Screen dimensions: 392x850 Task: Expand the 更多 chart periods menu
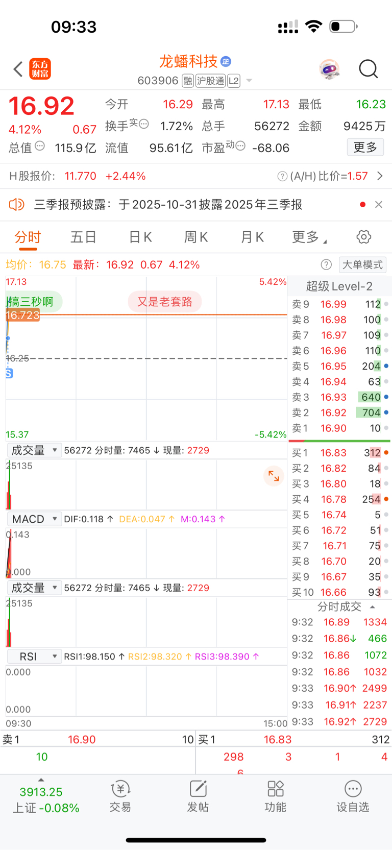(309, 237)
